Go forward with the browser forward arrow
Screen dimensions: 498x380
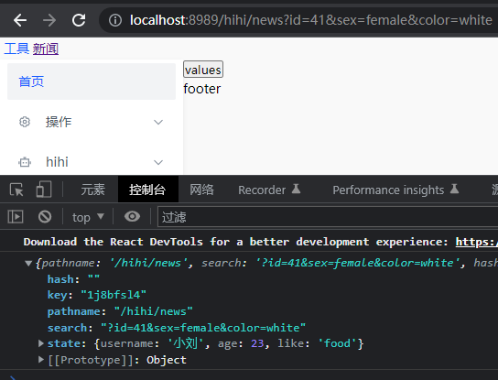click(49, 20)
